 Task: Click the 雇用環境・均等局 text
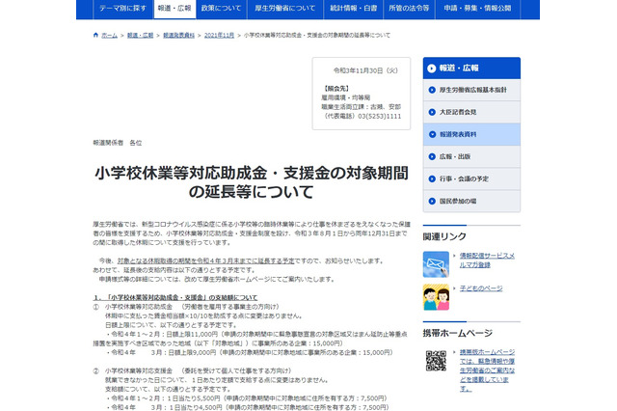(345, 97)
